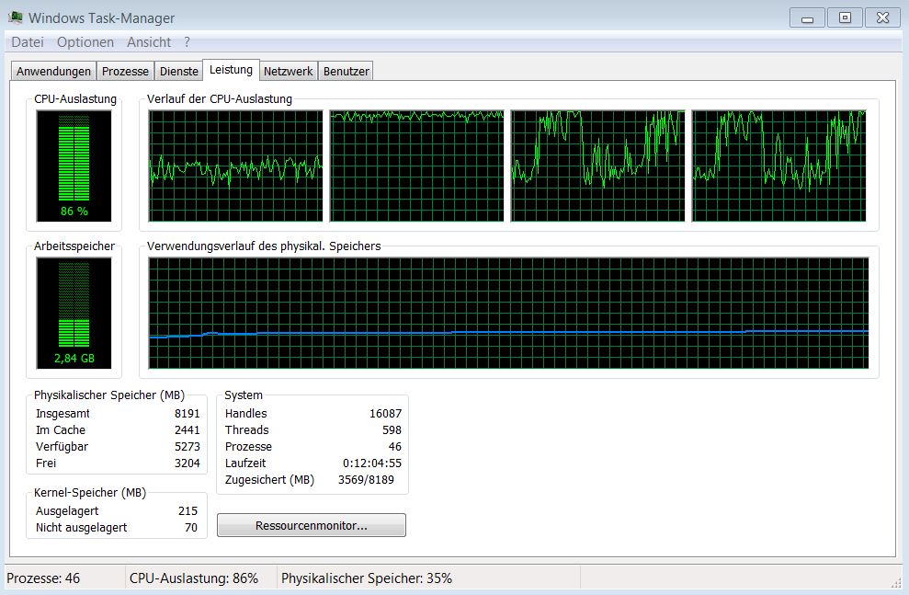The image size is (909, 595).
Task: Click the 'Ausgelagert' label
Action: coord(67,511)
